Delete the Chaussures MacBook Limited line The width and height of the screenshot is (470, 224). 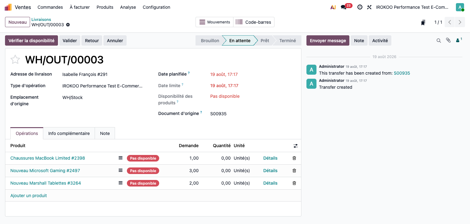click(294, 158)
